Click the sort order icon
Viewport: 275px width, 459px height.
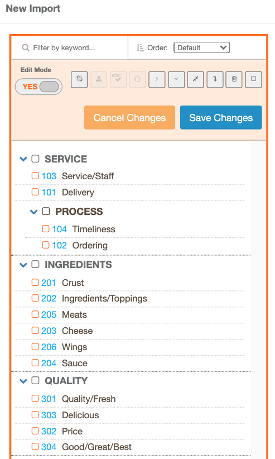pyautogui.click(x=140, y=47)
